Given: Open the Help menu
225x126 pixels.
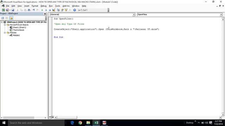Looking at the screenshot, I should tap(84, 6).
